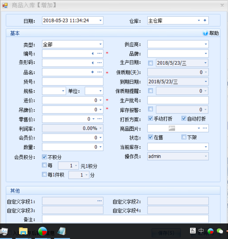Click the 帮助 help icon
The width and height of the screenshot is (228, 239).
click(205, 33)
